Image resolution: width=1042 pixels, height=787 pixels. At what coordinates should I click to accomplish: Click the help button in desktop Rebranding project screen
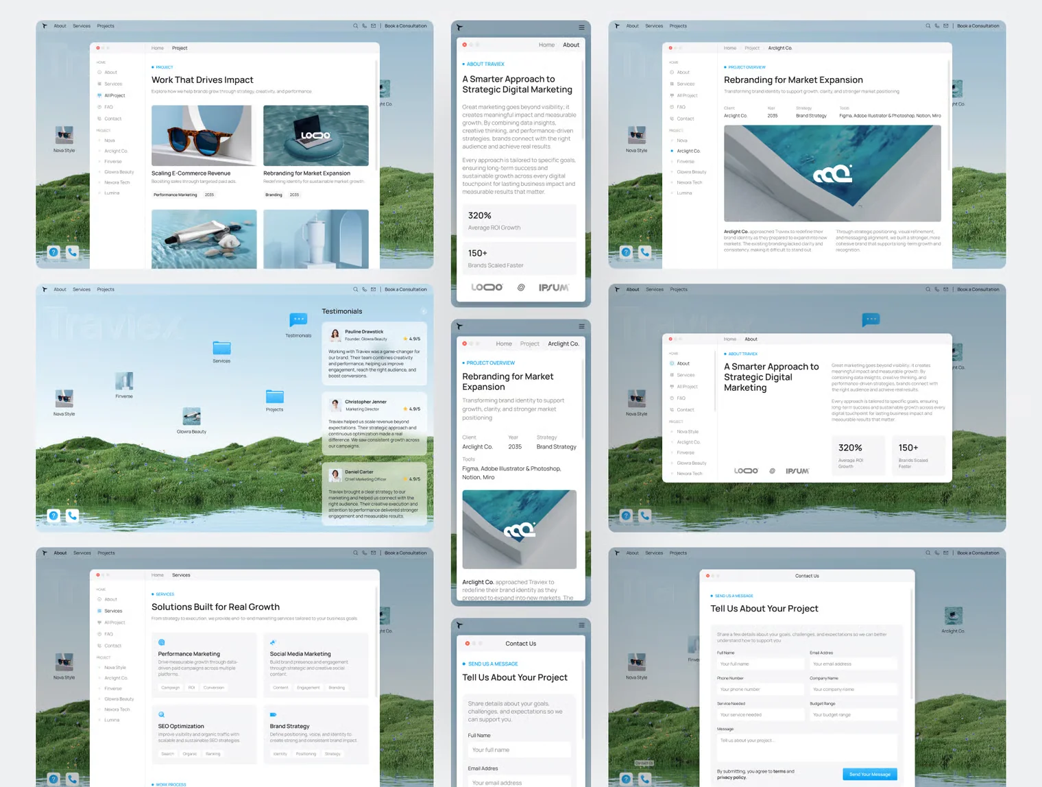point(626,252)
